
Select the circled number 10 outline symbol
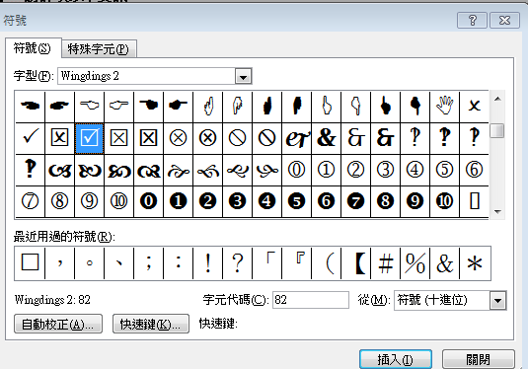(x=118, y=201)
